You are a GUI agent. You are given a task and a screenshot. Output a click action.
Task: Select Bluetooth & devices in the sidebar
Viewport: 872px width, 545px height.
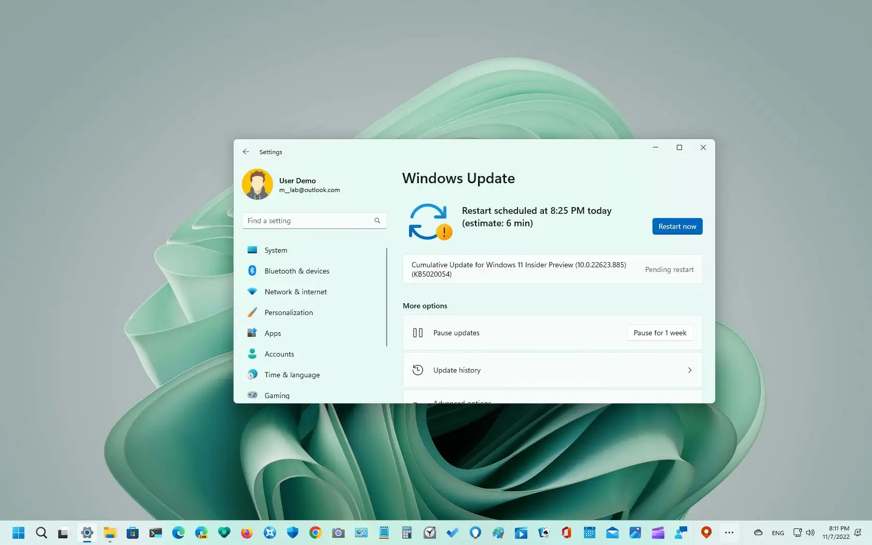pyautogui.click(x=296, y=270)
